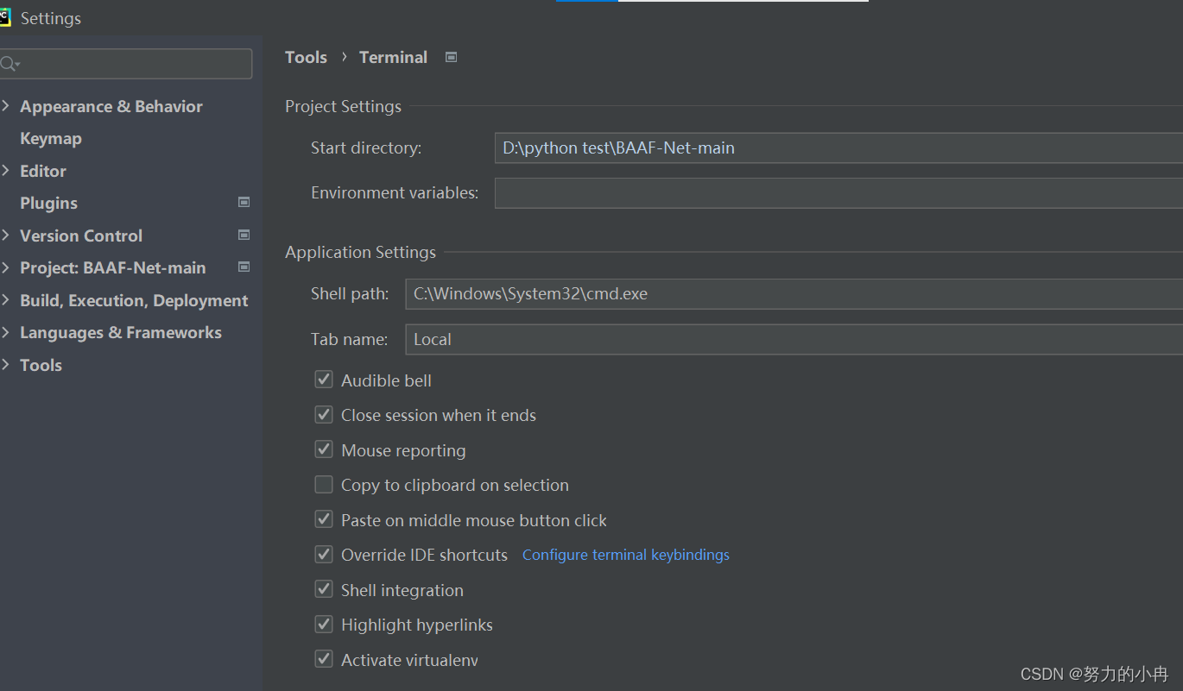Open Configure terminal keybindings link
Screen dimensions: 1183x691
pos(625,555)
